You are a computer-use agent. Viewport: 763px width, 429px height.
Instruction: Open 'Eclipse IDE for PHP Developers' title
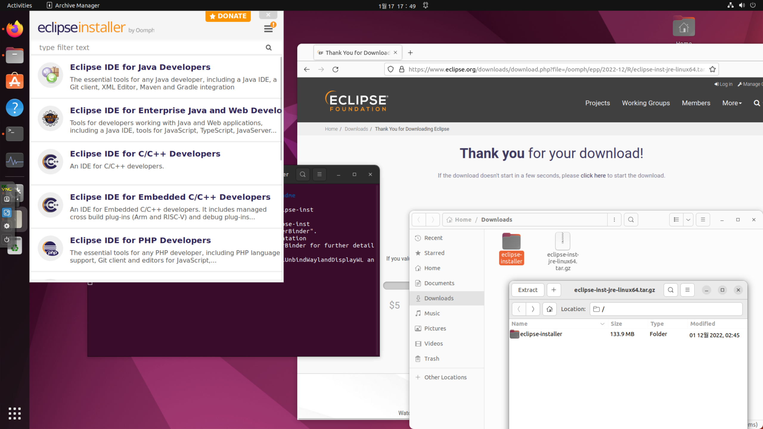click(140, 240)
